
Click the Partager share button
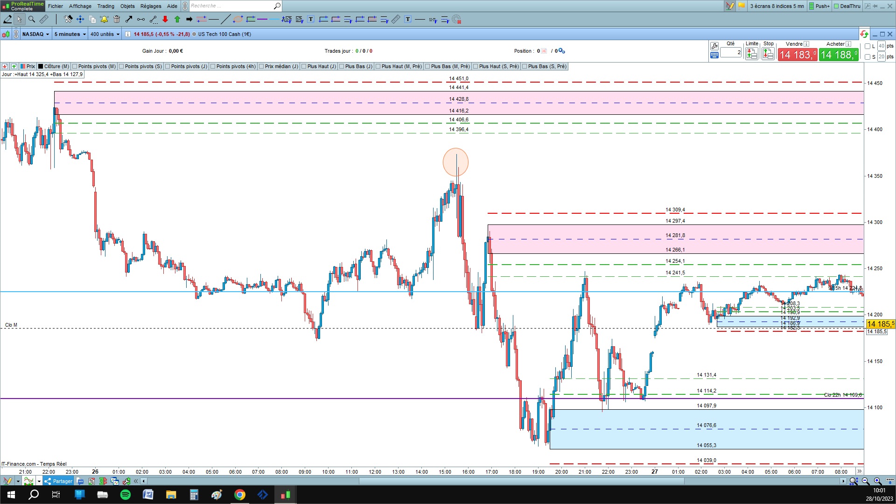click(58, 481)
